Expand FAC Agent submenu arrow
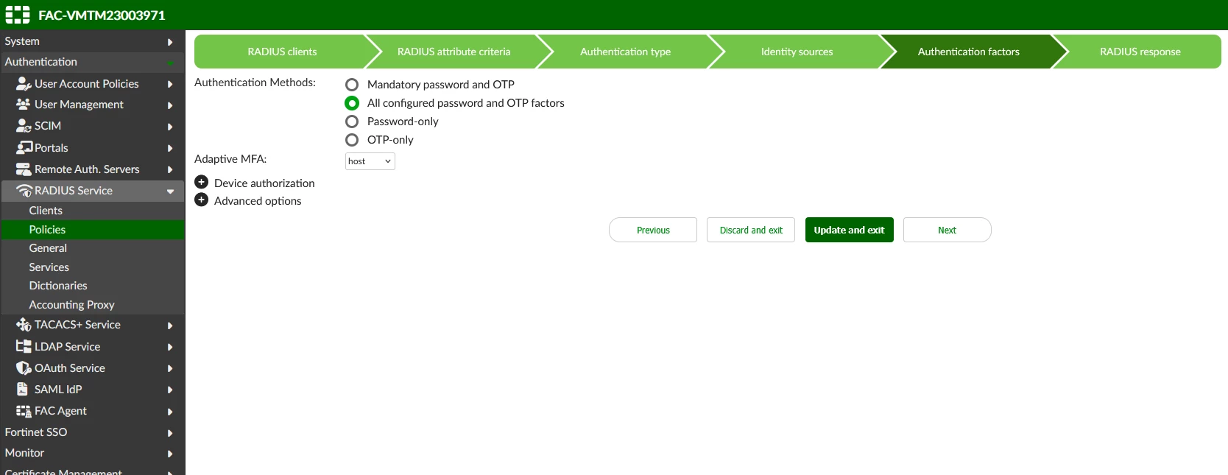The image size is (1228, 475). pos(170,412)
